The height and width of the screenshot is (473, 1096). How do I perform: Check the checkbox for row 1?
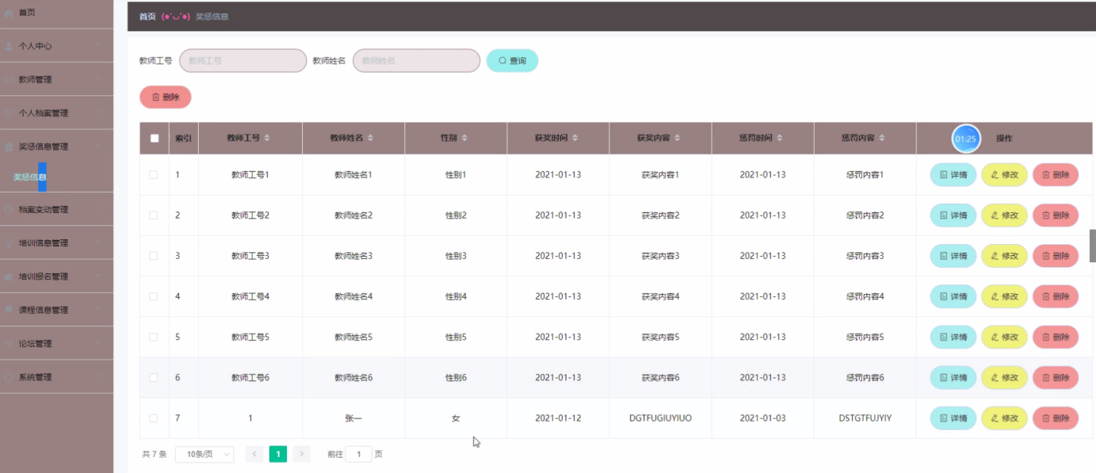[154, 175]
